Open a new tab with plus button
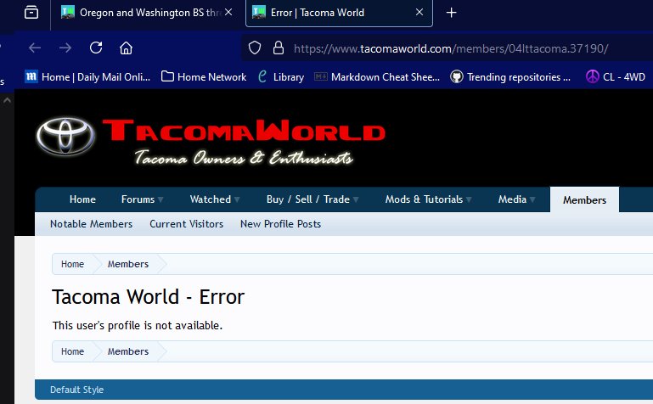653x404 pixels. 452,13
